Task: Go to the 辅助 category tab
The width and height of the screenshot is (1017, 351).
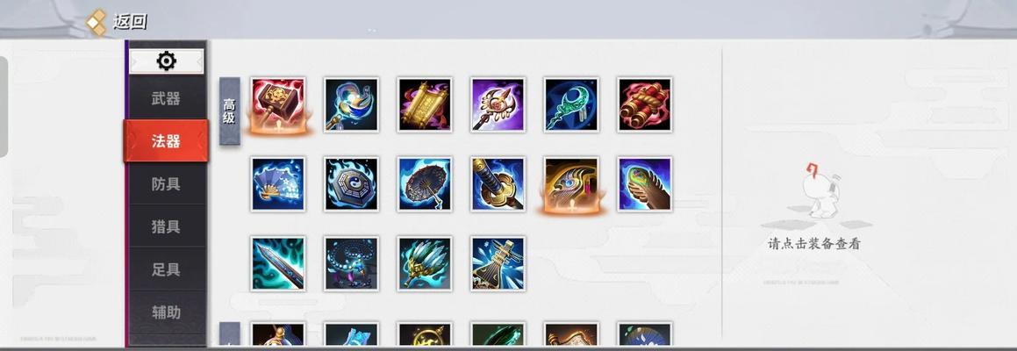Action: (166, 312)
